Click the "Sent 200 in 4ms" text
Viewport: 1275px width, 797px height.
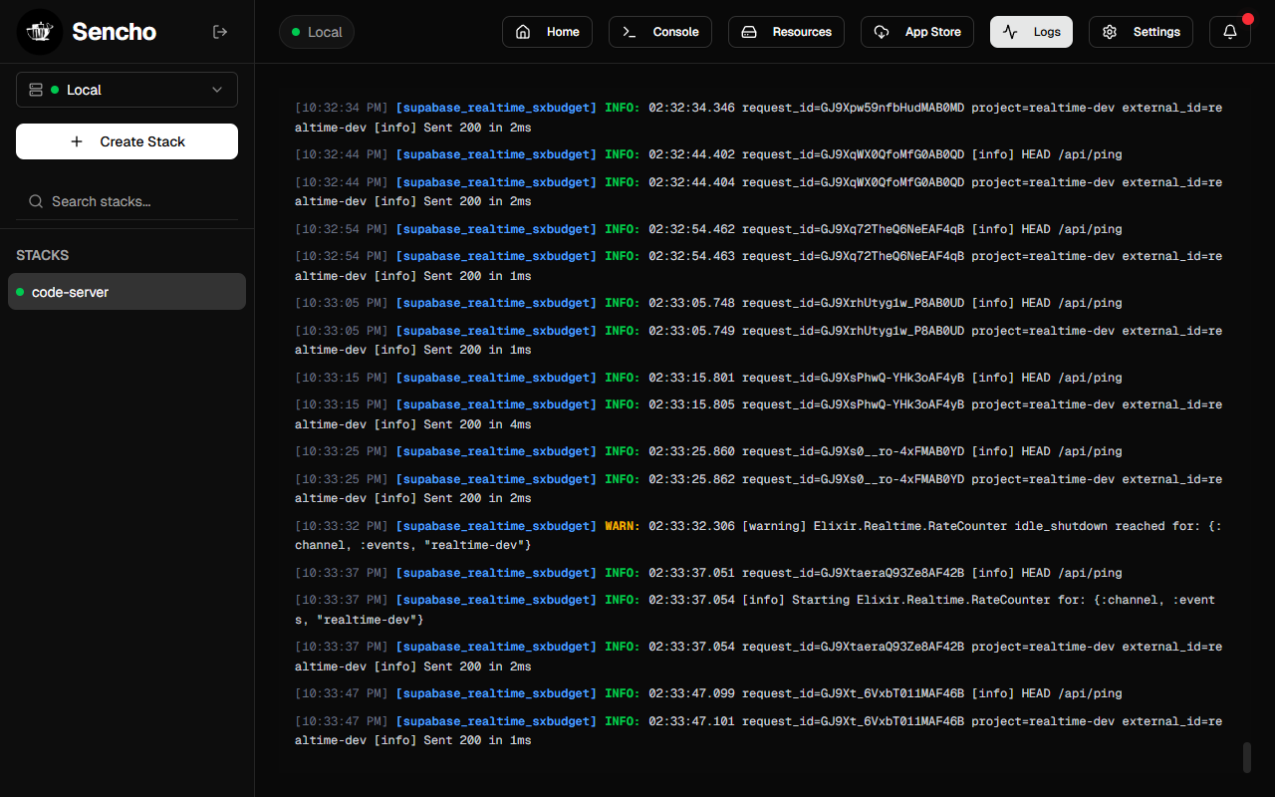click(477, 424)
